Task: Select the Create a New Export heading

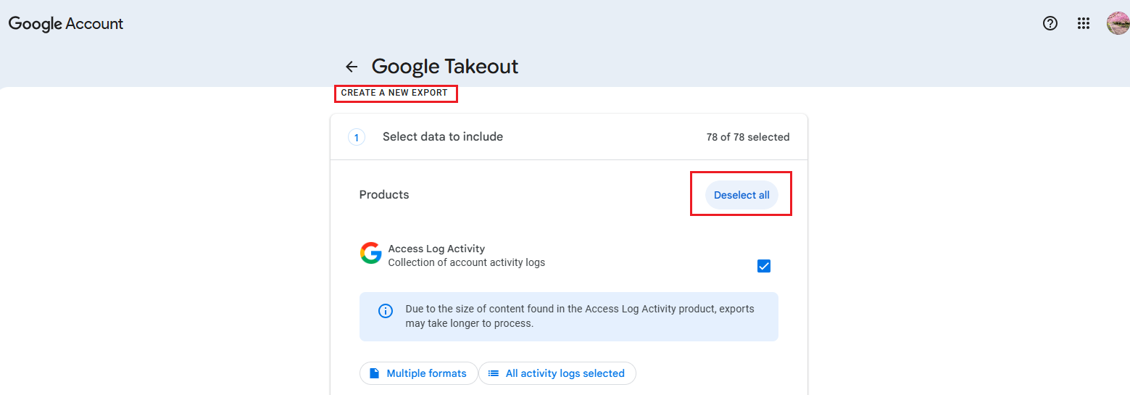Action: click(x=395, y=93)
